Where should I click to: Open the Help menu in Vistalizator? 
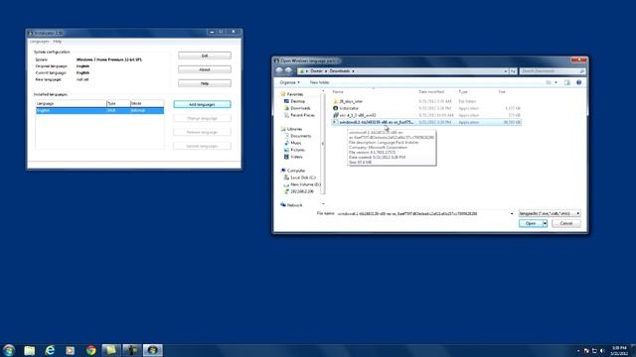point(58,42)
